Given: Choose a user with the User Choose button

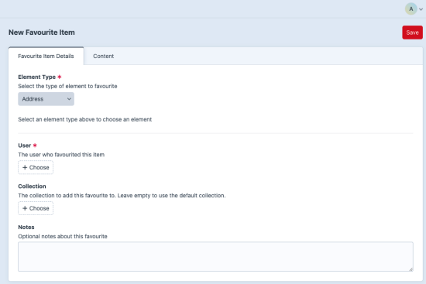Looking at the screenshot, I should [36, 167].
